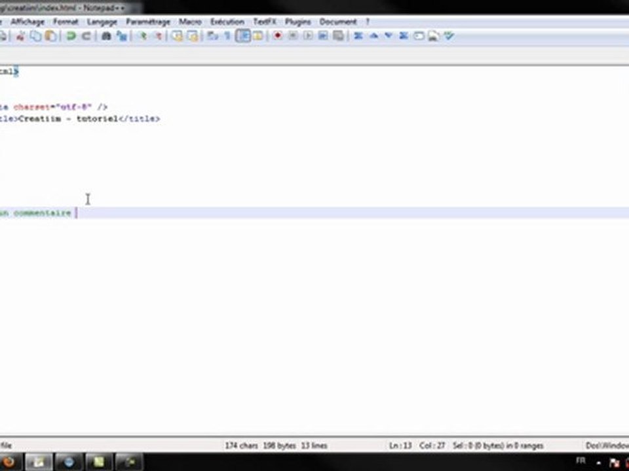Screen dimensions: 629x471
Task: Open Find with the binoculars icon
Action: 106,37
